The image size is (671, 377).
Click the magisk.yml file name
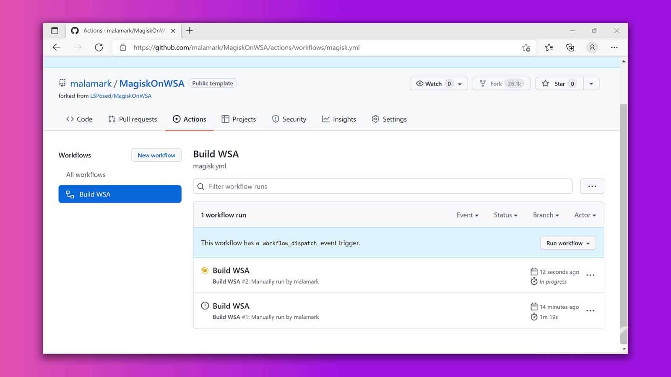(210, 166)
